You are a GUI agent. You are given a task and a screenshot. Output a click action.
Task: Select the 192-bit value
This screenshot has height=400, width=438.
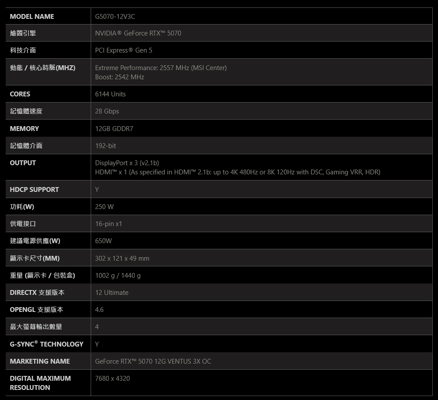106,145
